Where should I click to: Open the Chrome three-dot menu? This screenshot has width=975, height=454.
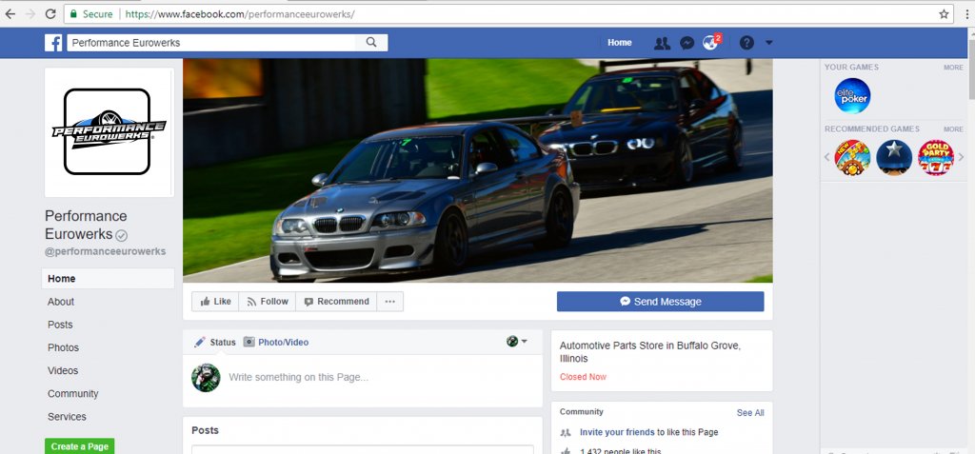968,13
